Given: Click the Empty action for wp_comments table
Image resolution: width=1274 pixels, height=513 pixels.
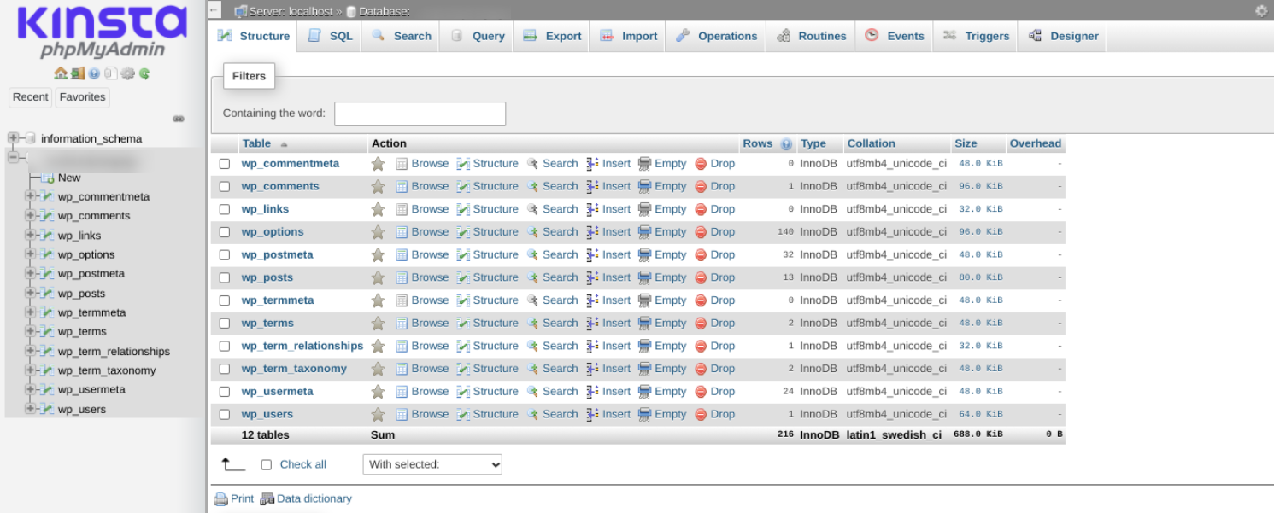Looking at the screenshot, I should click(670, 186).
